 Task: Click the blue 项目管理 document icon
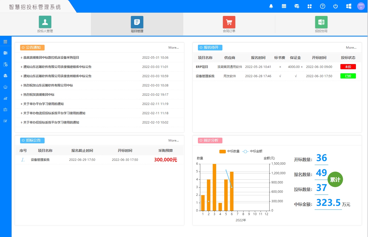click(137, 22)
